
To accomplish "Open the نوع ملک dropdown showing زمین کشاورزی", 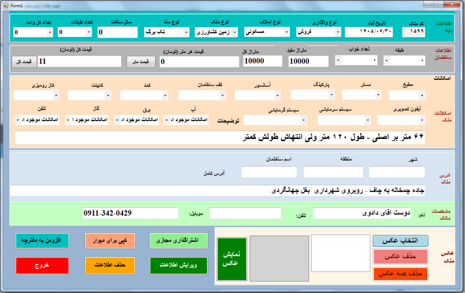I will point(236,32).
